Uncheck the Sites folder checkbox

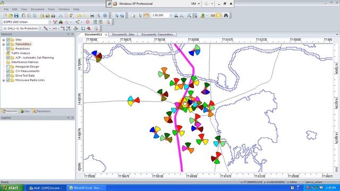(8, 40)
